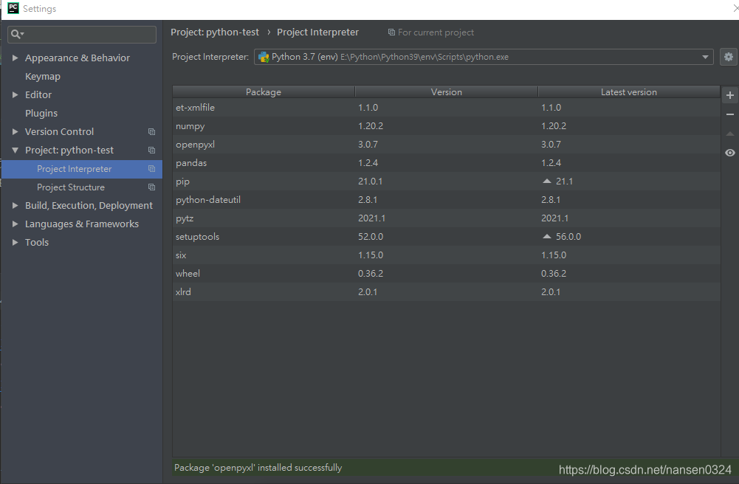Click the search magnifier icon in settings
The image size is (739, 484).
[16, 34]
